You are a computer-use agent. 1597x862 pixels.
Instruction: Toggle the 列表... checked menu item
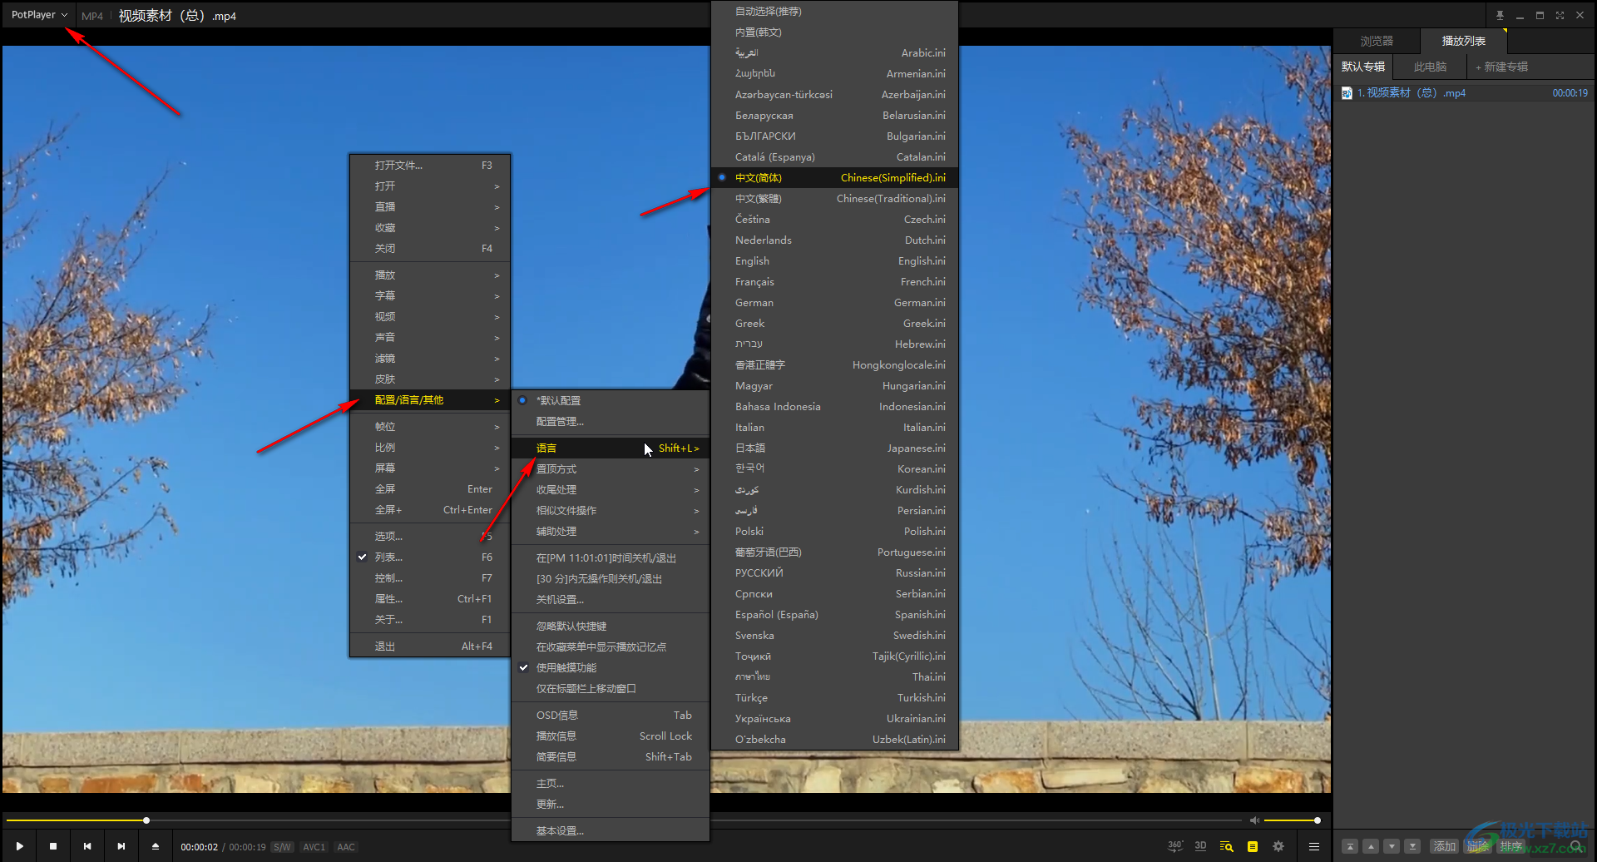[x=430, y=557]
